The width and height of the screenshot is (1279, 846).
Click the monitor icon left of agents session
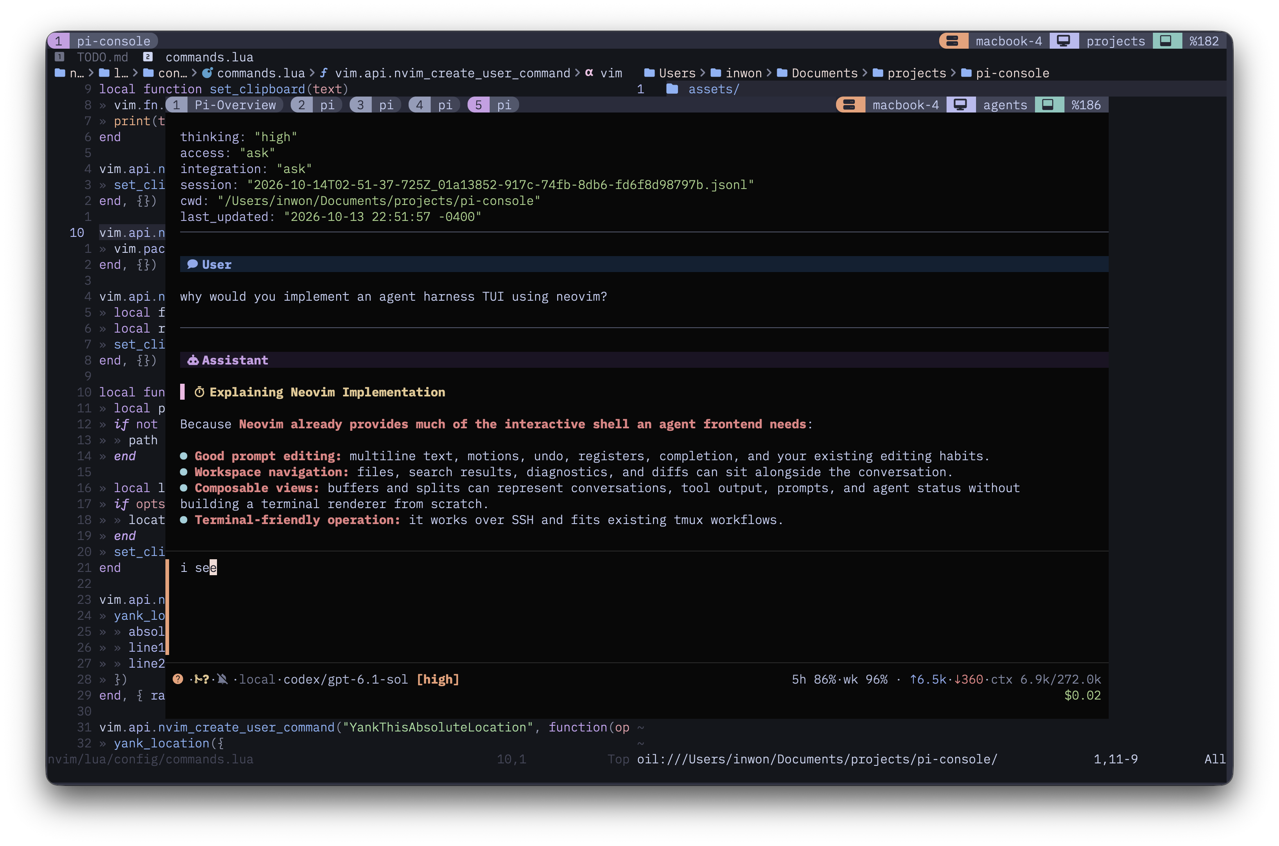click(960, 105)
